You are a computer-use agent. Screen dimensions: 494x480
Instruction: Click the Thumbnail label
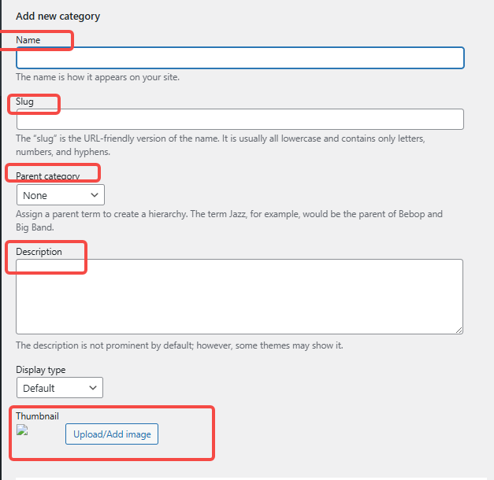click(38, 415)
